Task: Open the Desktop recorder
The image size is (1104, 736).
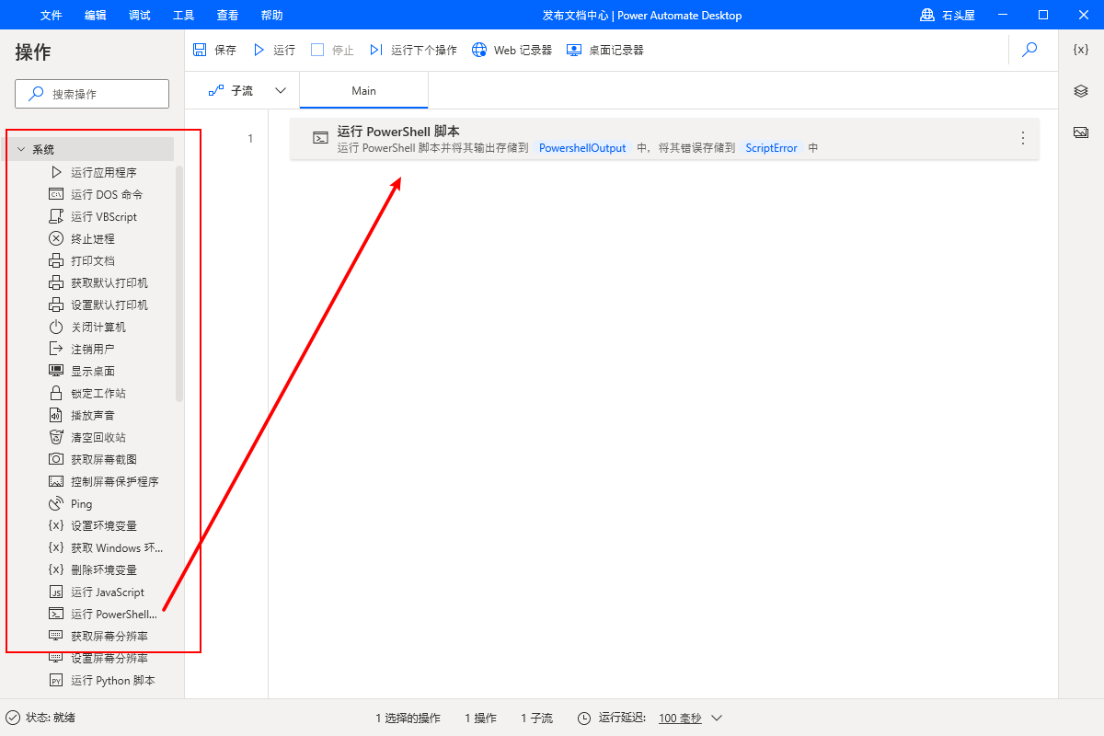Action: click(x=604, y=50)
